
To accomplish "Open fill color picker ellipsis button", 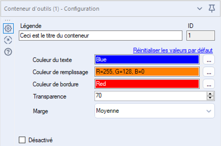I will (x=209, y=72).
